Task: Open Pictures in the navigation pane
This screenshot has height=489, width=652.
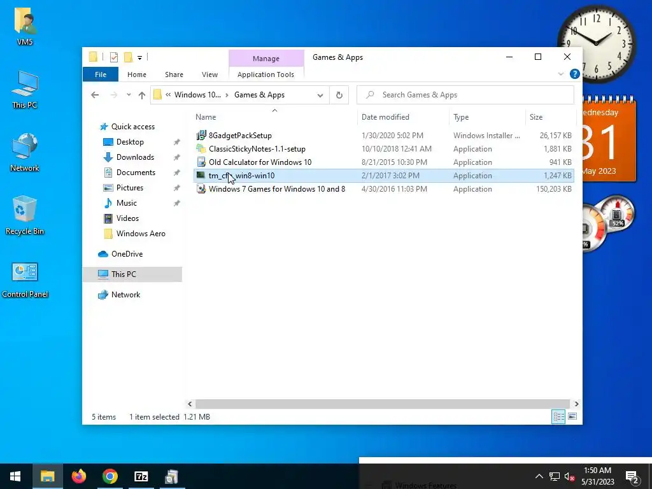Action: pos(130,188)
